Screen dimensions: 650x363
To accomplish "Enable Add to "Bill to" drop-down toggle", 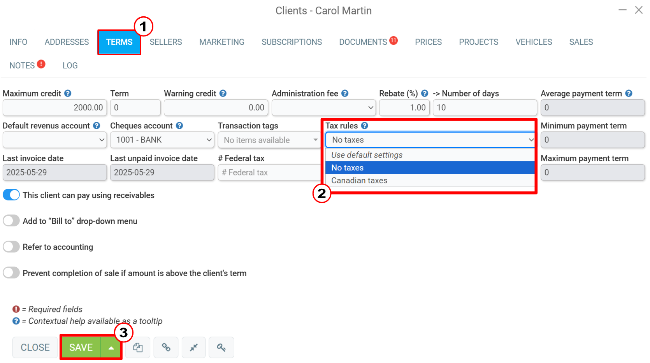I will tap(11, 221).
